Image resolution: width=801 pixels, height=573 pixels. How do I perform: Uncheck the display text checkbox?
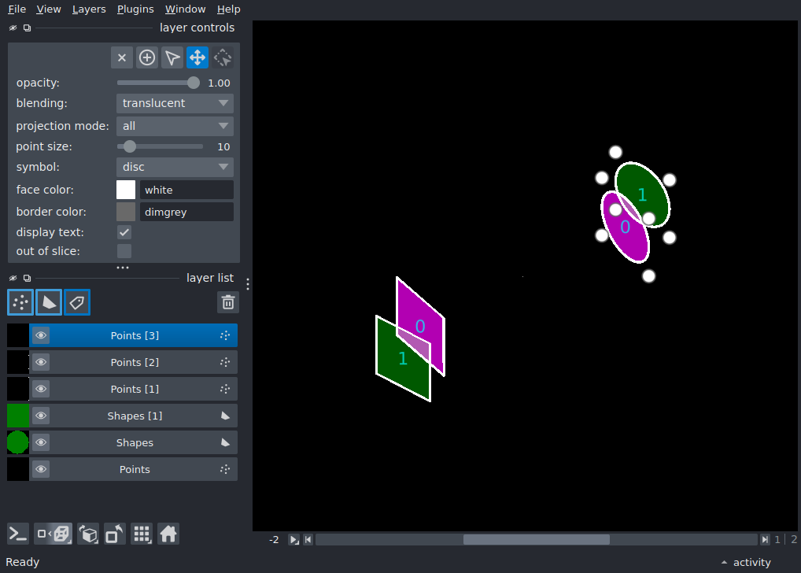(x=124, y=232)
